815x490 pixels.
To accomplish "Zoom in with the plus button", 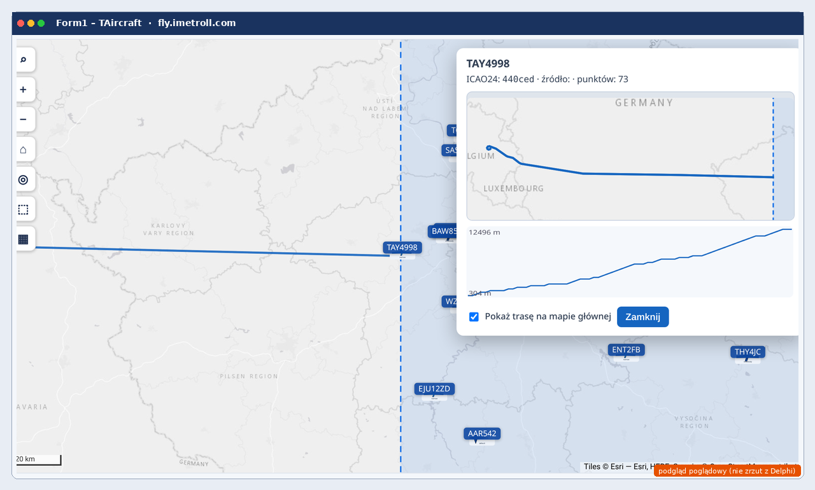I will point(24,90).
